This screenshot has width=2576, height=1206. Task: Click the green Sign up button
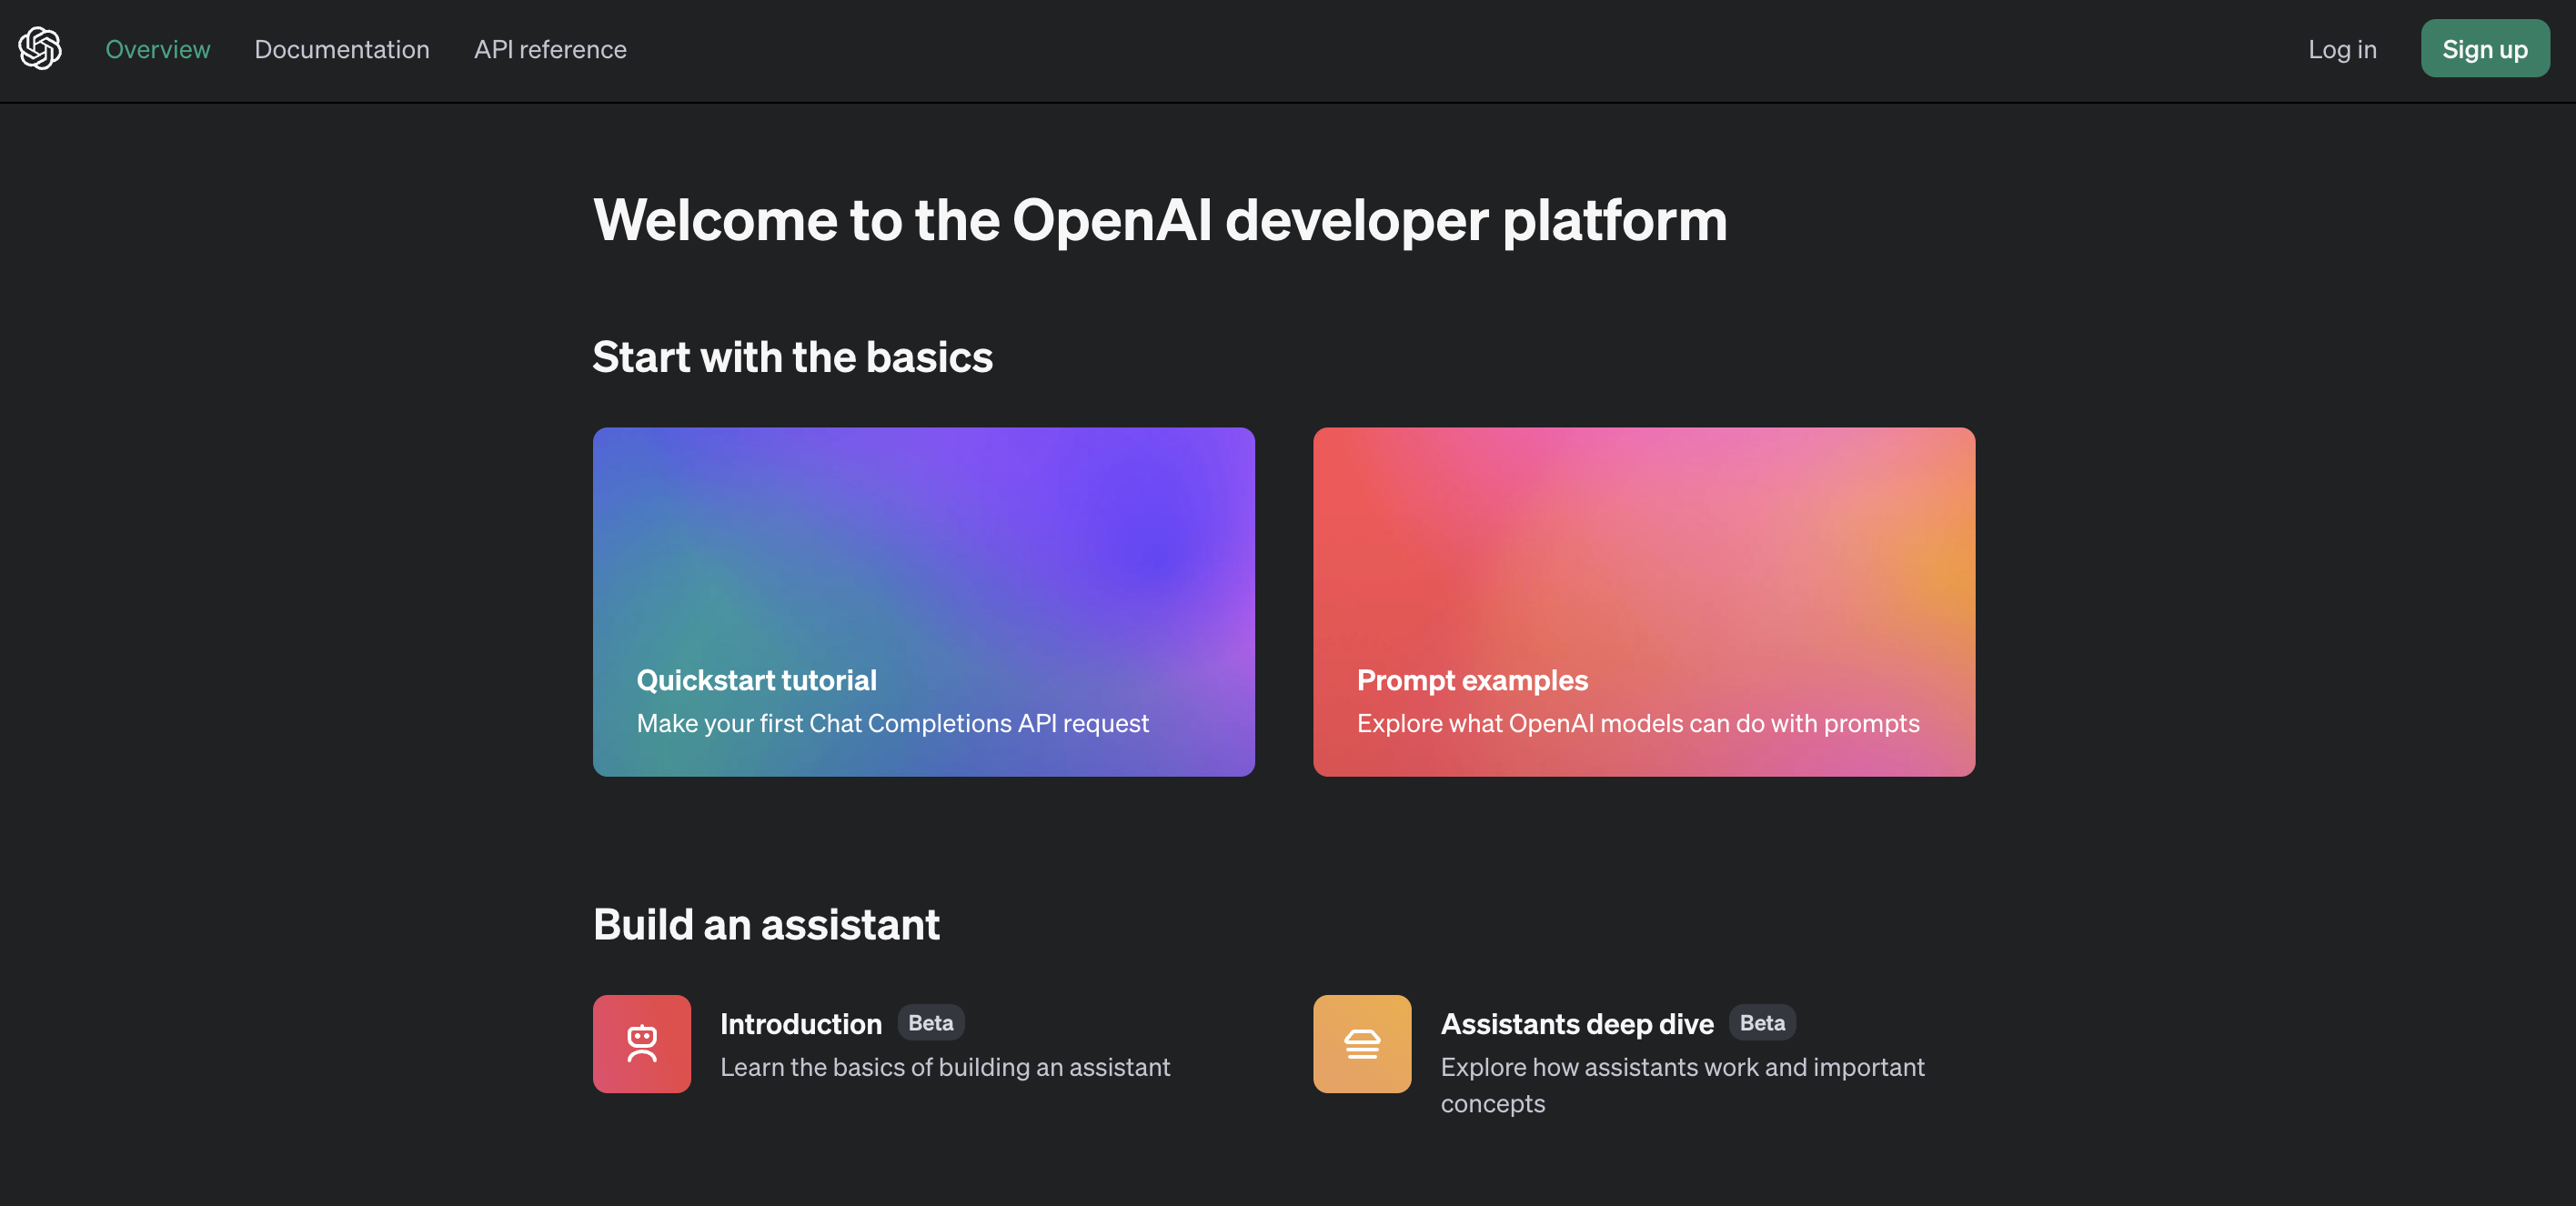(x=2484, y=49)
